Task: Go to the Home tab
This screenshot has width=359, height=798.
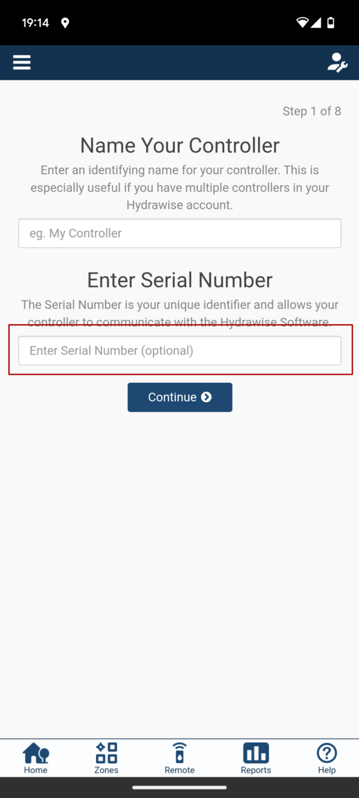Action: coord(35,758)
